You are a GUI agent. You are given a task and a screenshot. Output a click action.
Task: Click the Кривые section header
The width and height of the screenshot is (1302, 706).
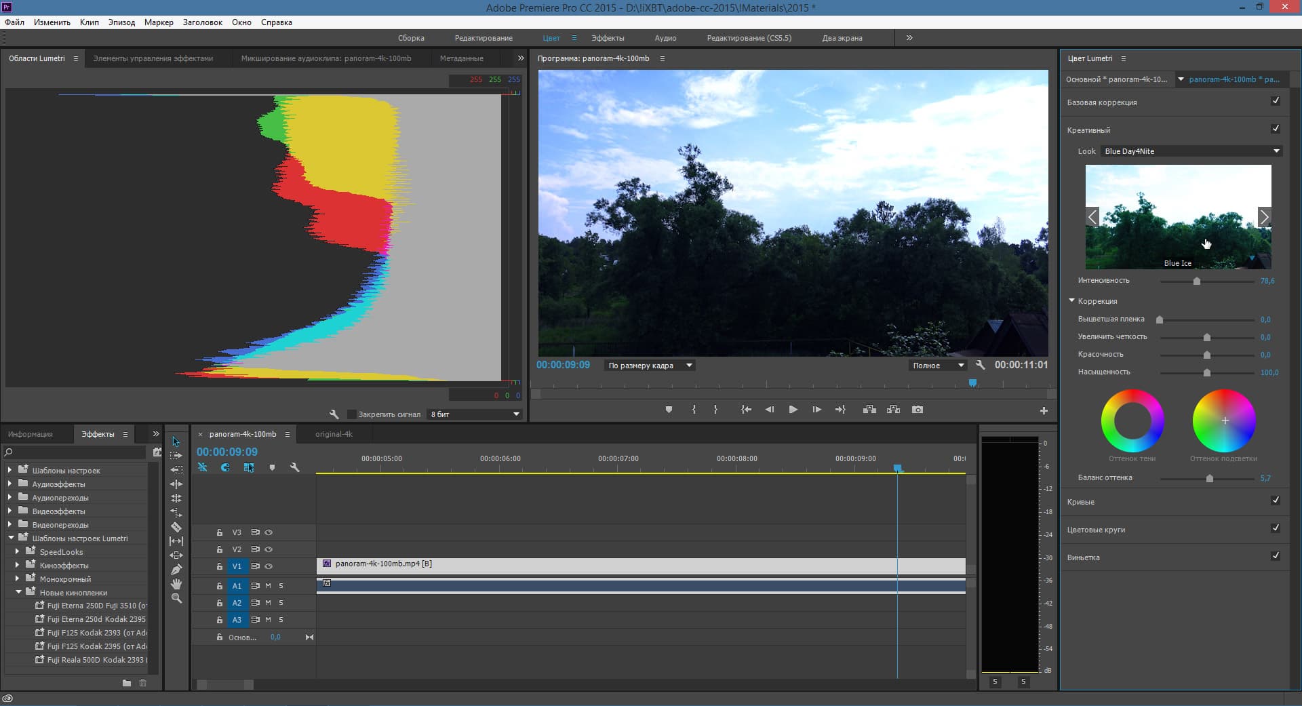click(1081, 502)
